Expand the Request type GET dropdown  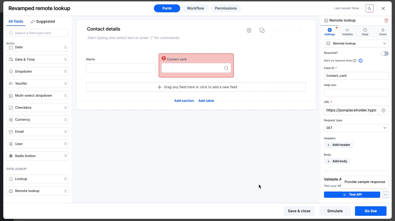click(356, 128)
